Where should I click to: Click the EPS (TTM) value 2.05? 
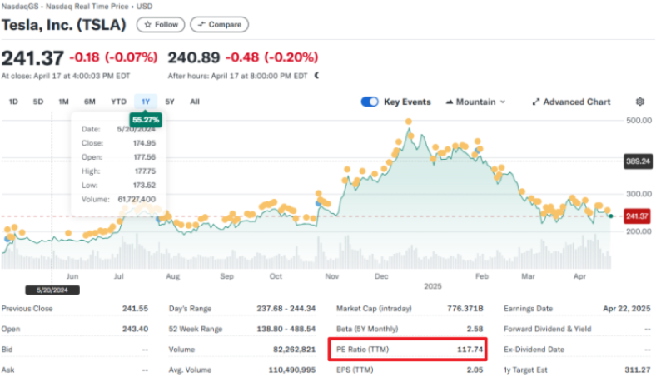click(475, 370)
